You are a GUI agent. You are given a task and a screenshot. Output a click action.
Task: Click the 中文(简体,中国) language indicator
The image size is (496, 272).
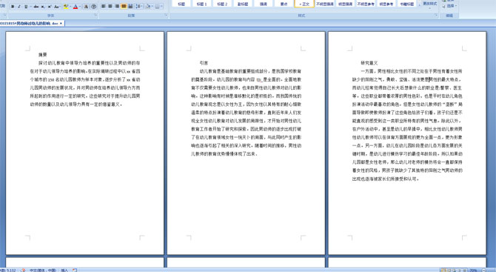pyautogui.click(x=42, y=270)
